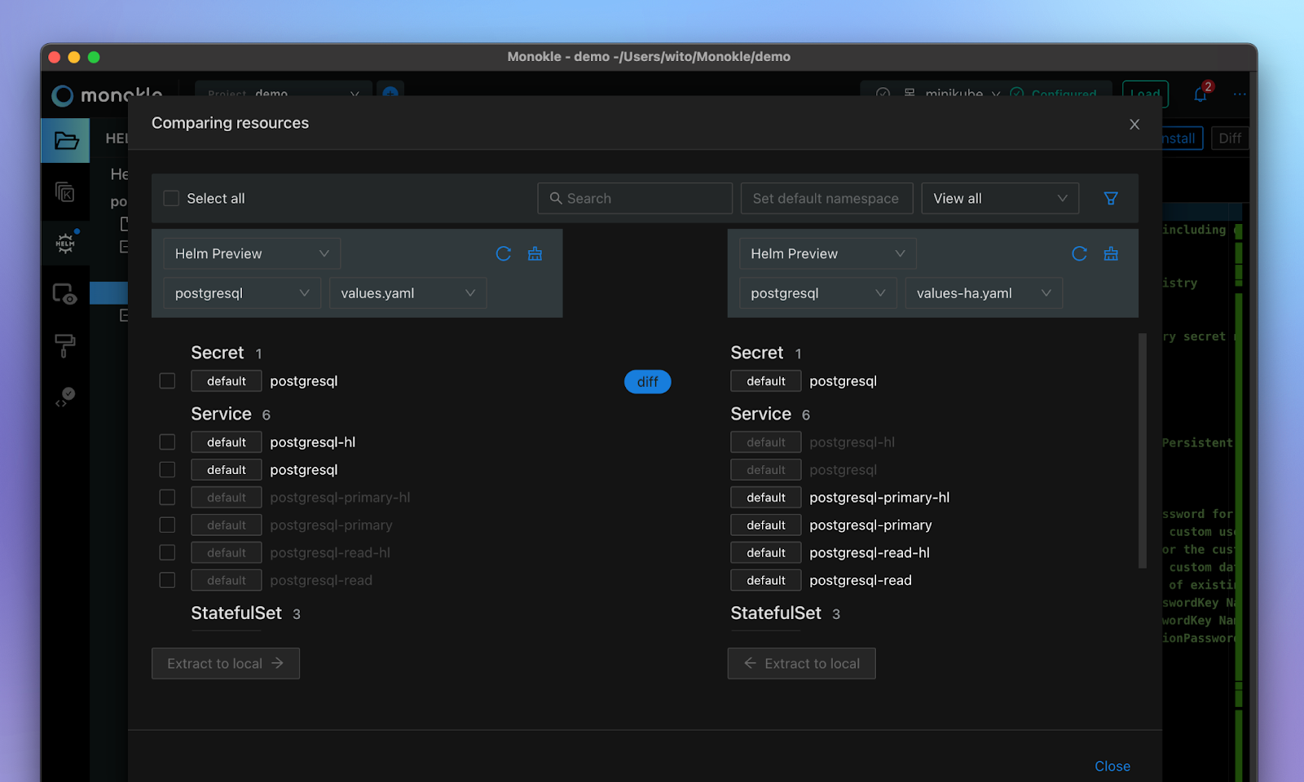The width and height of the screenshot is (1304, 782).
Task: Select right postgresql-primary-hl service
Action: point(879,497)
